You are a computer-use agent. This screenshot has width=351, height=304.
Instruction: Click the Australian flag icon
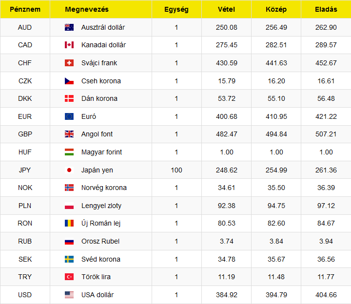coord(69,27)
